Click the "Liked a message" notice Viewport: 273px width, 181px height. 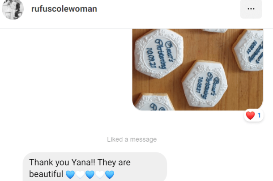[132, 139]
